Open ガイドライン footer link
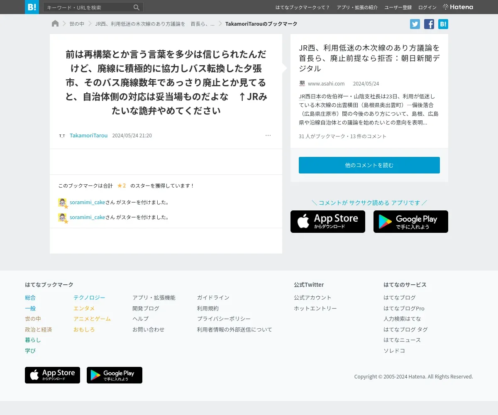 213,298
